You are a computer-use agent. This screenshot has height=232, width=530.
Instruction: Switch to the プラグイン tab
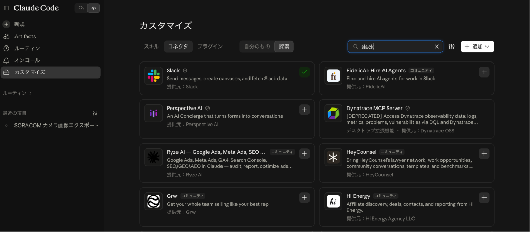(x=210, y=47)
